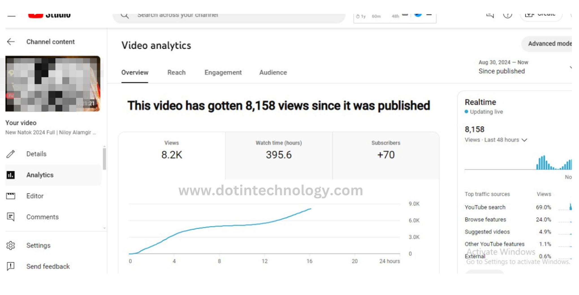Viewport: 579px width, 295px height.
Task: Click the search magnifier icon
Action: tap(125, 16)
